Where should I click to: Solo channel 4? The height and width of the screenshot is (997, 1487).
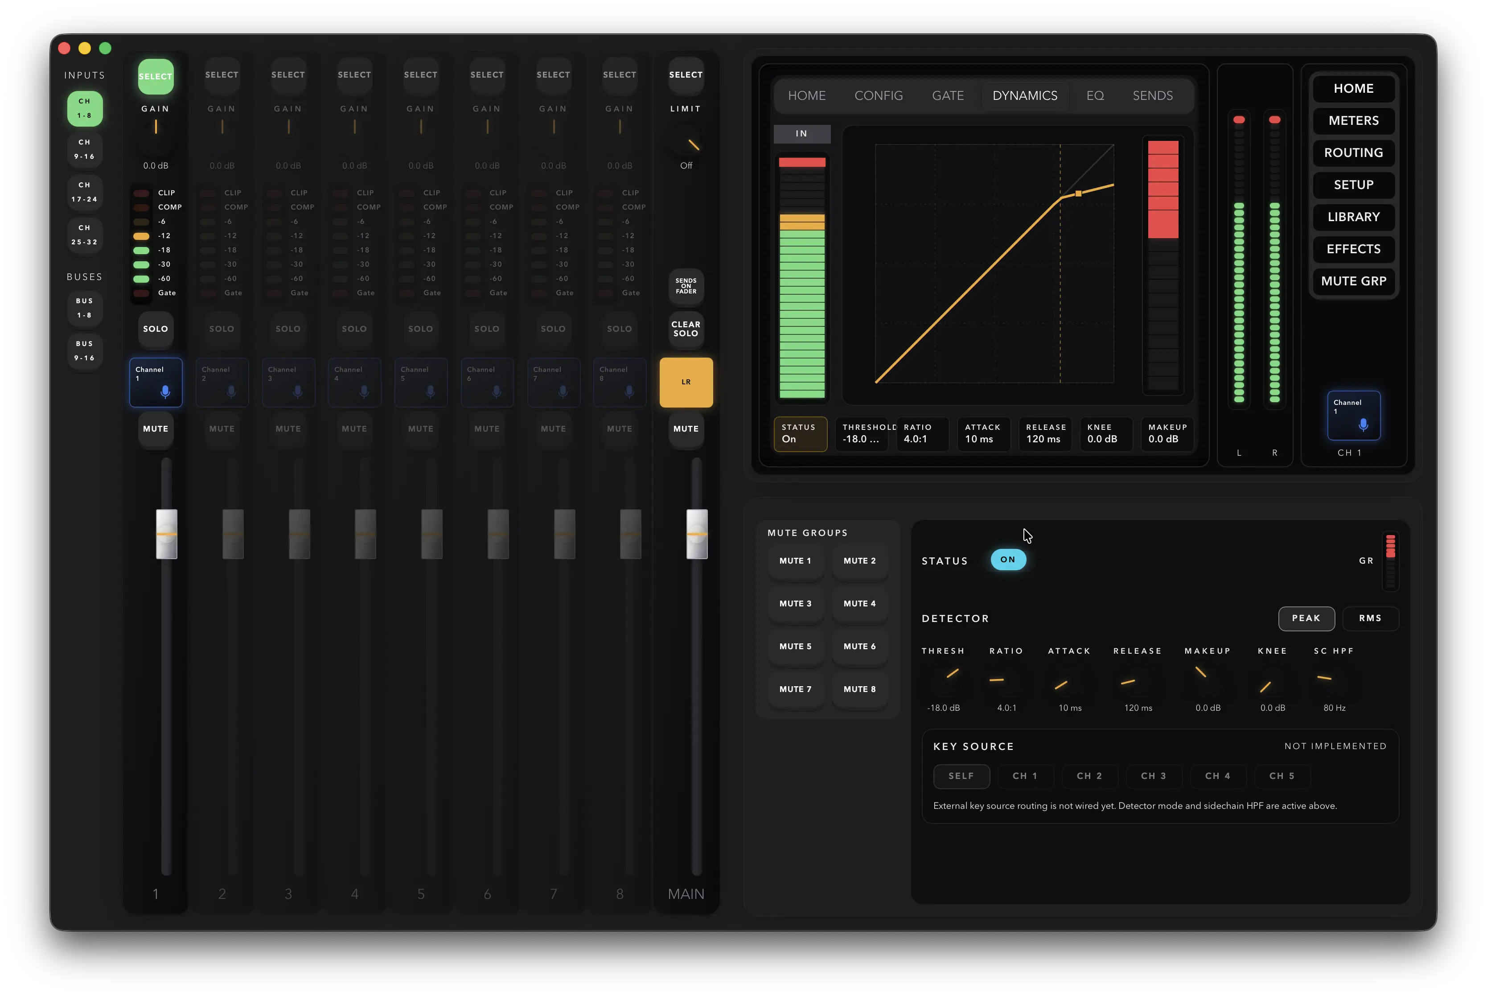(355, 329)
